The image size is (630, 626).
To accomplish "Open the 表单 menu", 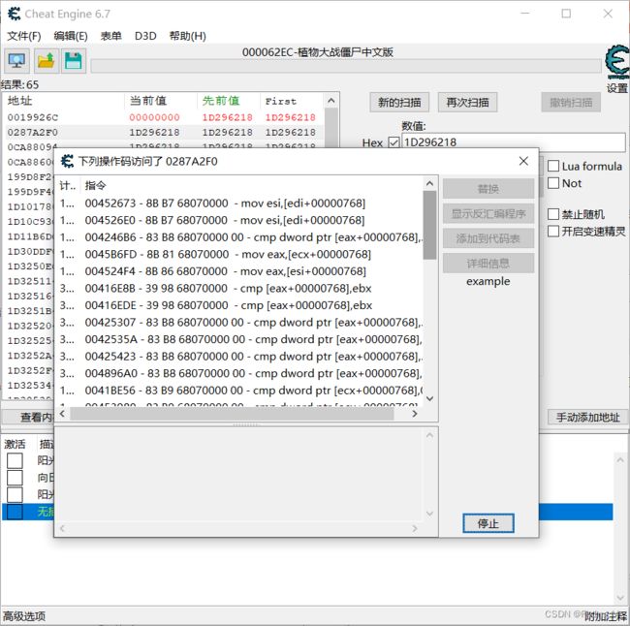I will tap(110, 36).
